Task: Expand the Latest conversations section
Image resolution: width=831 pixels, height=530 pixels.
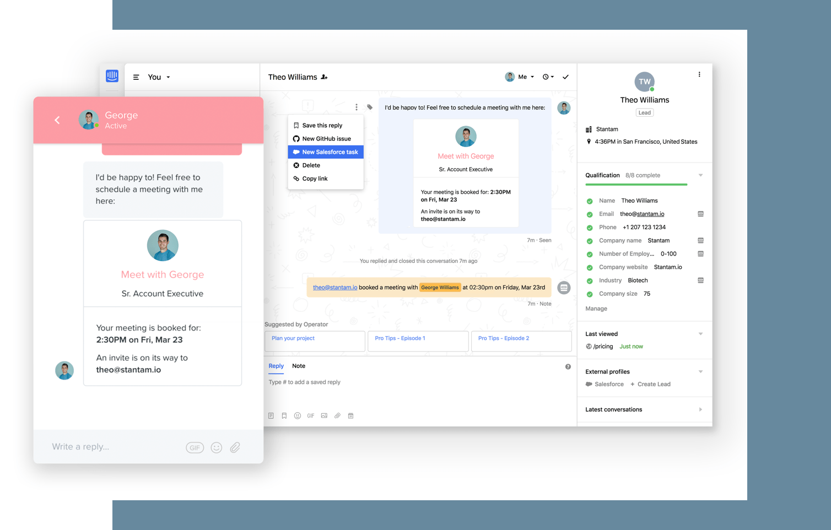Action: 700,410
